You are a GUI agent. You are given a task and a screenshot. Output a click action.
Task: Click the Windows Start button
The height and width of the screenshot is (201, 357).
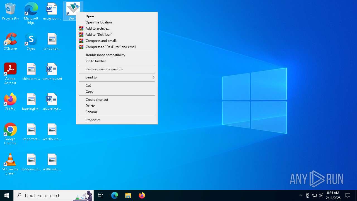(7, 195)
